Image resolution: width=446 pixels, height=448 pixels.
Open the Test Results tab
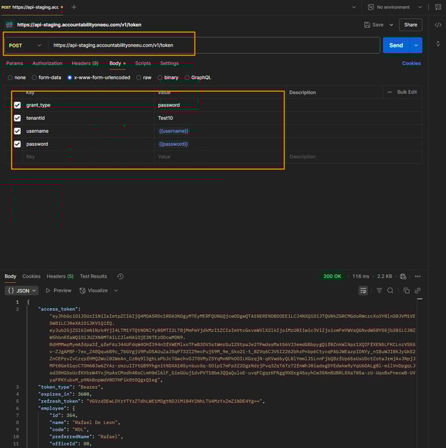tap(93, 276)
